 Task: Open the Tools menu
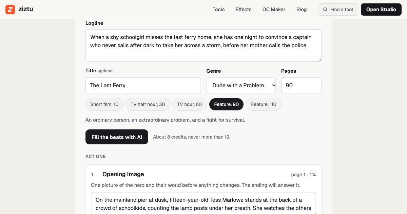[218, 10]
